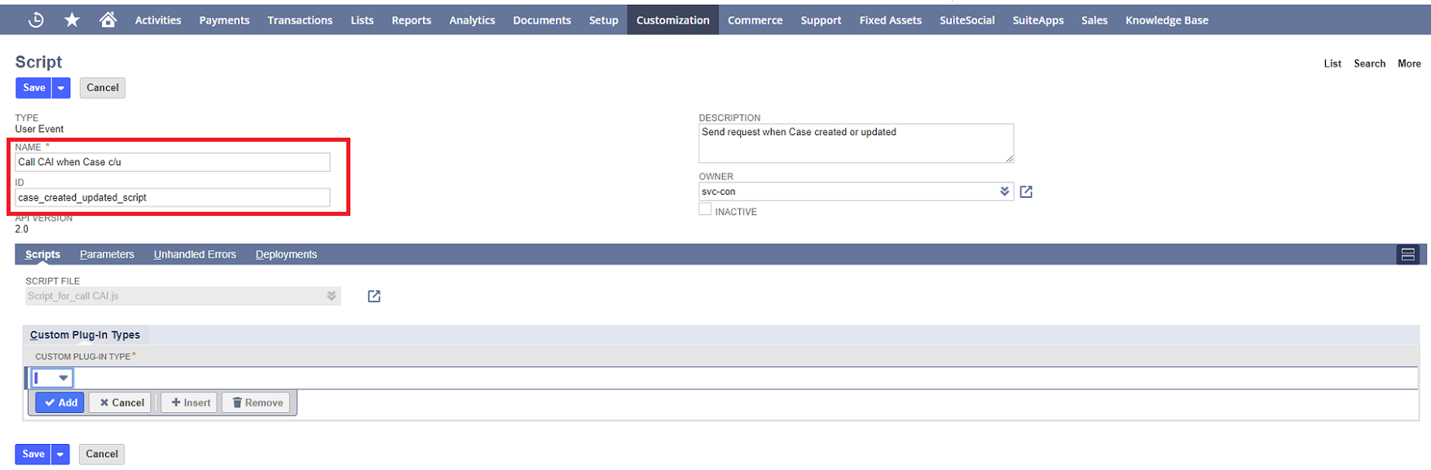Open the Analytics menu
Image resolution: width=1431 pixels, height=470 pixels.
472,20
